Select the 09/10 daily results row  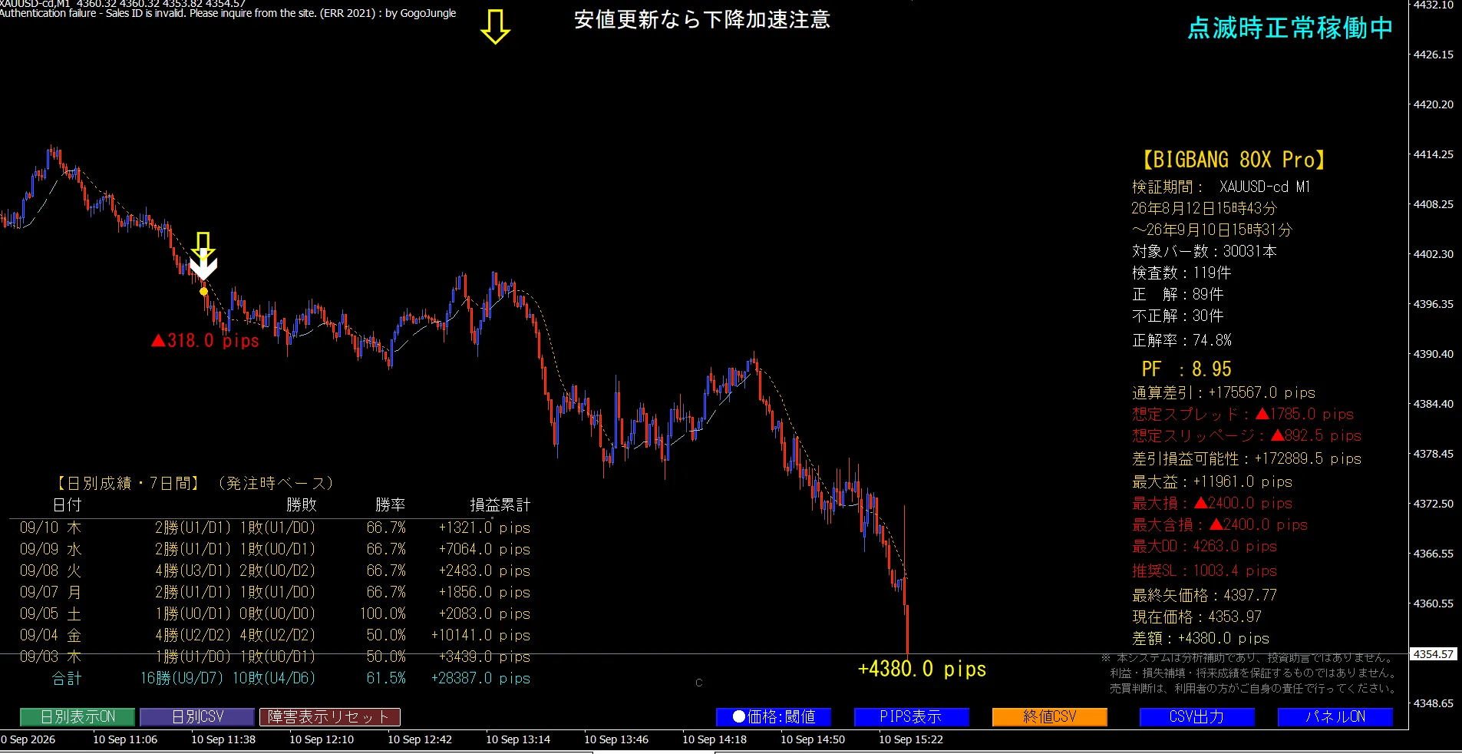[x=275, y=527]
